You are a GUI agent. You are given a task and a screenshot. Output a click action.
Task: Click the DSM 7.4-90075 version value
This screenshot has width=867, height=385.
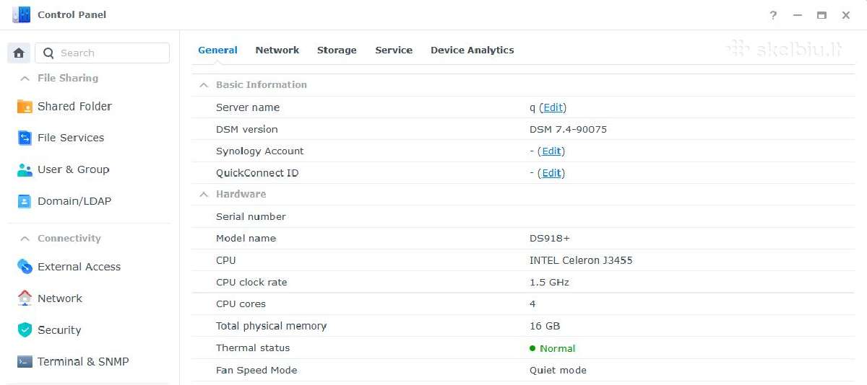569,130
